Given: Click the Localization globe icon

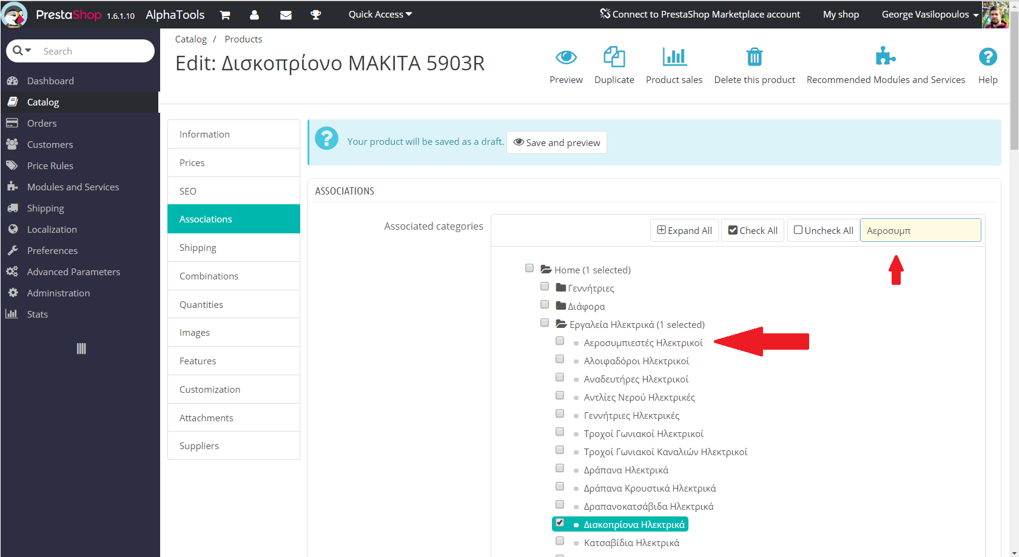Looking at the screenshot, I should [x=13, y=229].
